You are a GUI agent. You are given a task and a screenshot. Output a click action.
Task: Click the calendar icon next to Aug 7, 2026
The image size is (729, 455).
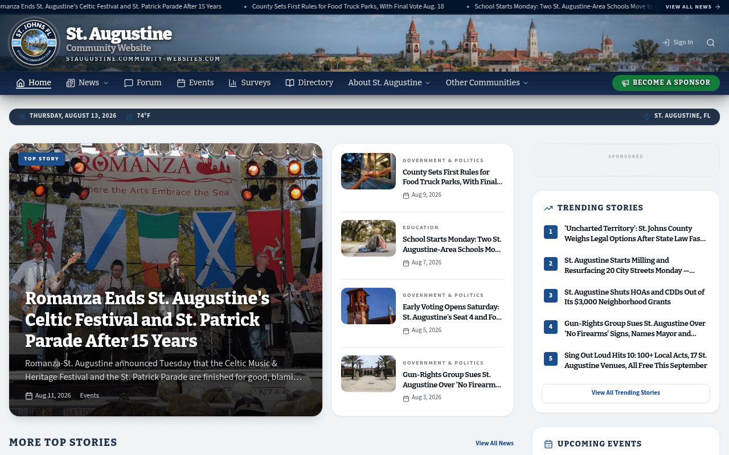pyautogui.click(x=406, y=263)
